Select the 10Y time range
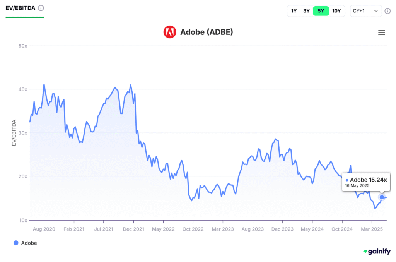 [336, 11]
